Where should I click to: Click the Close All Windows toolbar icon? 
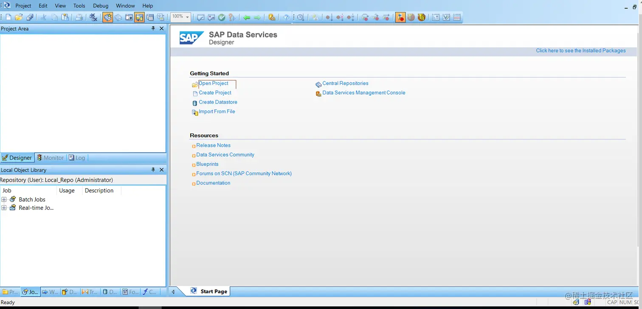[93, 17]
